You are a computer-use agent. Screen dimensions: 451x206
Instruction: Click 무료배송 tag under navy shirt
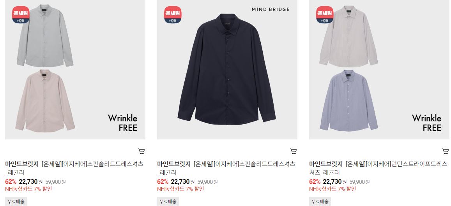168,201
